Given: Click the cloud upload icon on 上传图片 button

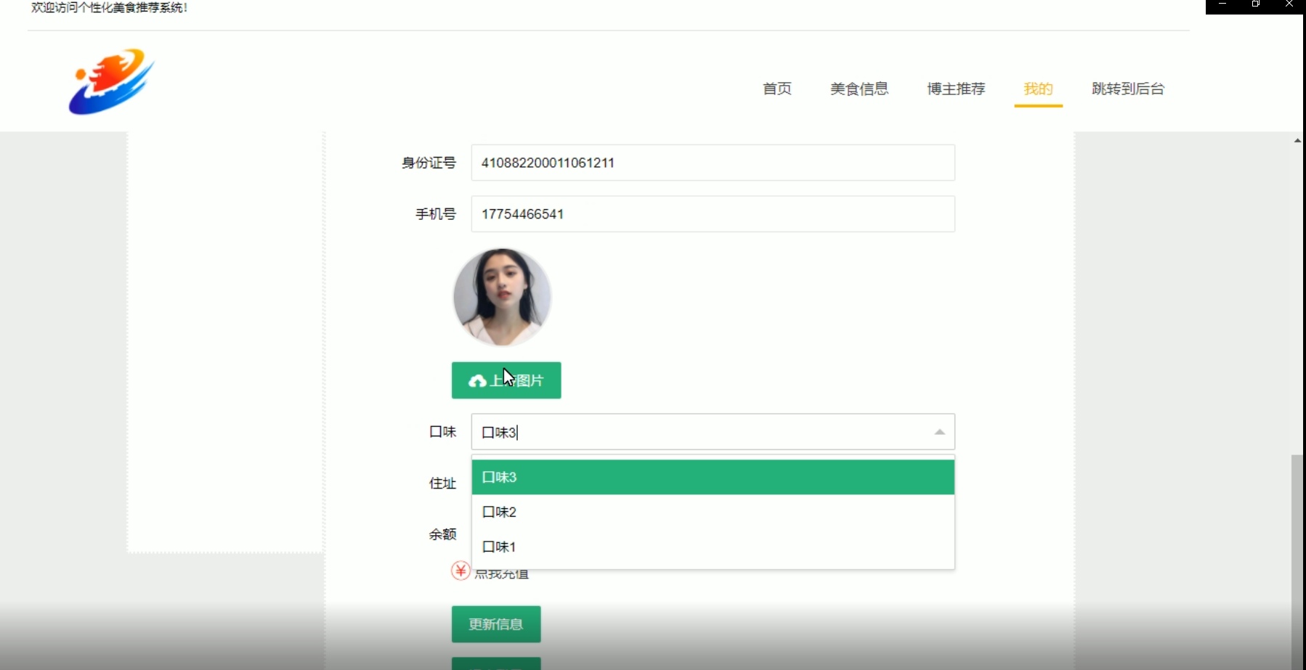Looking at the screenshot, I should coord(478,380).
